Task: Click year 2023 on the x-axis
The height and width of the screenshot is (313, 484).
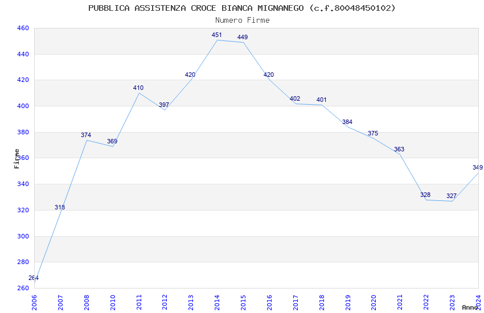Action: tap(453, 303)
